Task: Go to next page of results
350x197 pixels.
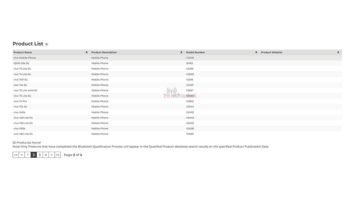Action: tap(52, 155)
